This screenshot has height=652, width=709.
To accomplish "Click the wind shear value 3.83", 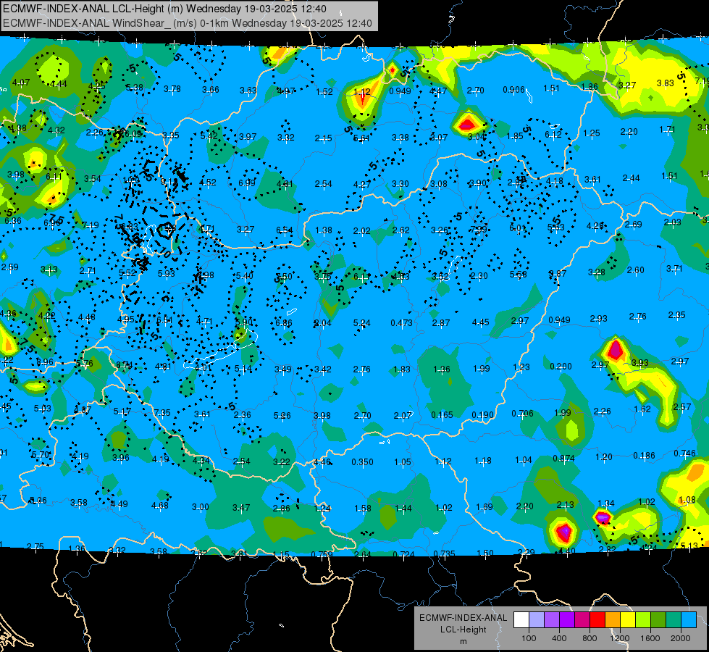I will tap(665, 83).
